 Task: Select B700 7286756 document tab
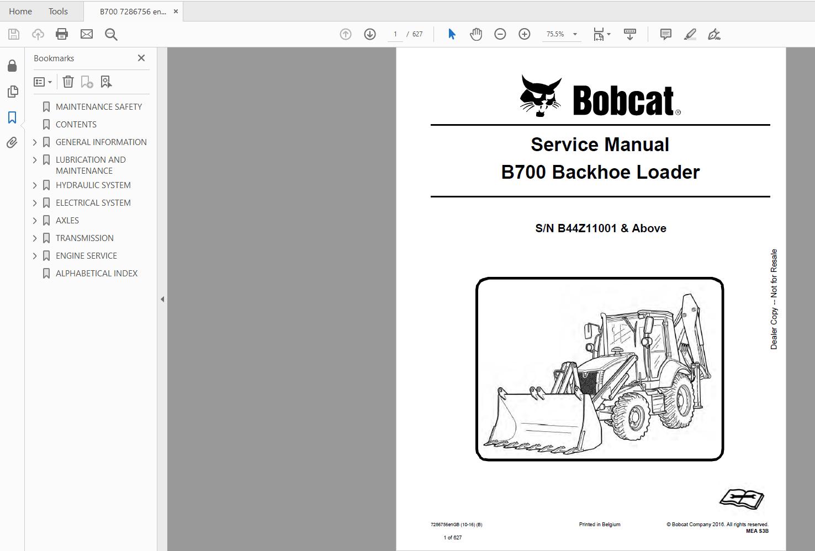coord(133,12)
